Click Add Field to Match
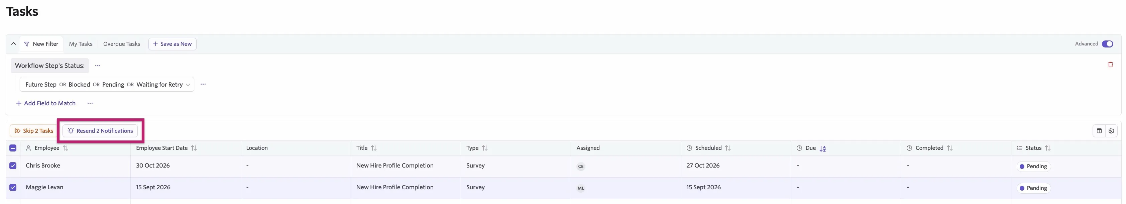 [45, 103]
